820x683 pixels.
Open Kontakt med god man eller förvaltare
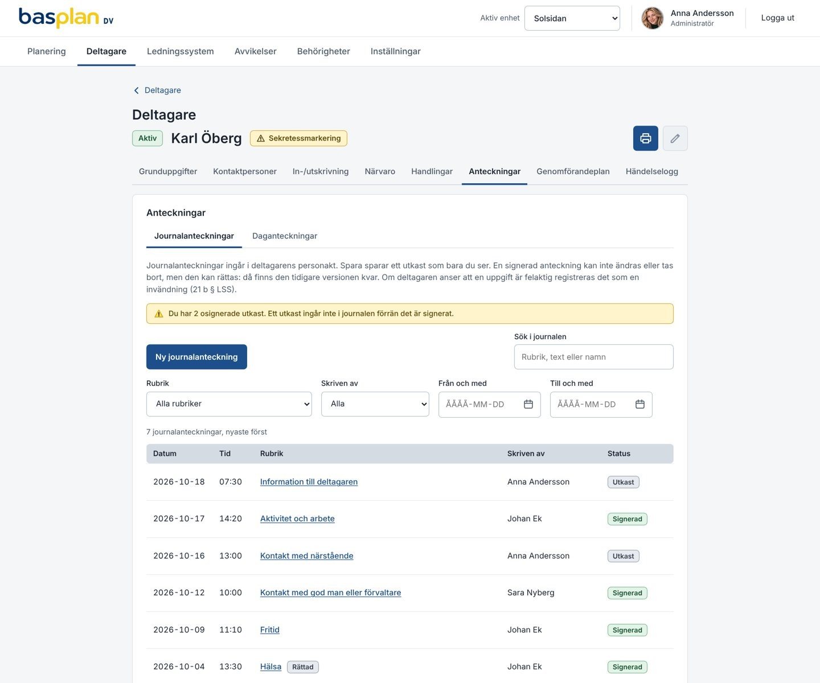point(331,593)
